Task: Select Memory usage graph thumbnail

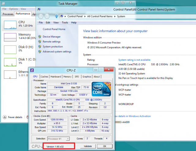Action: coord(10,37)
